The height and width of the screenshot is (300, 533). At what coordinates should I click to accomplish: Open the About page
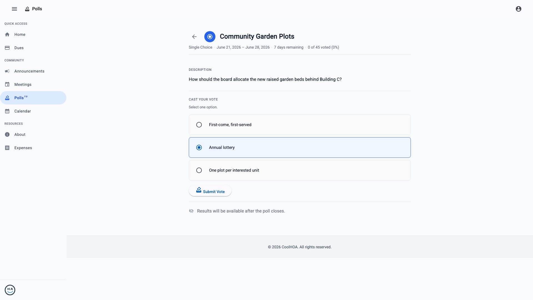(33, 134)
